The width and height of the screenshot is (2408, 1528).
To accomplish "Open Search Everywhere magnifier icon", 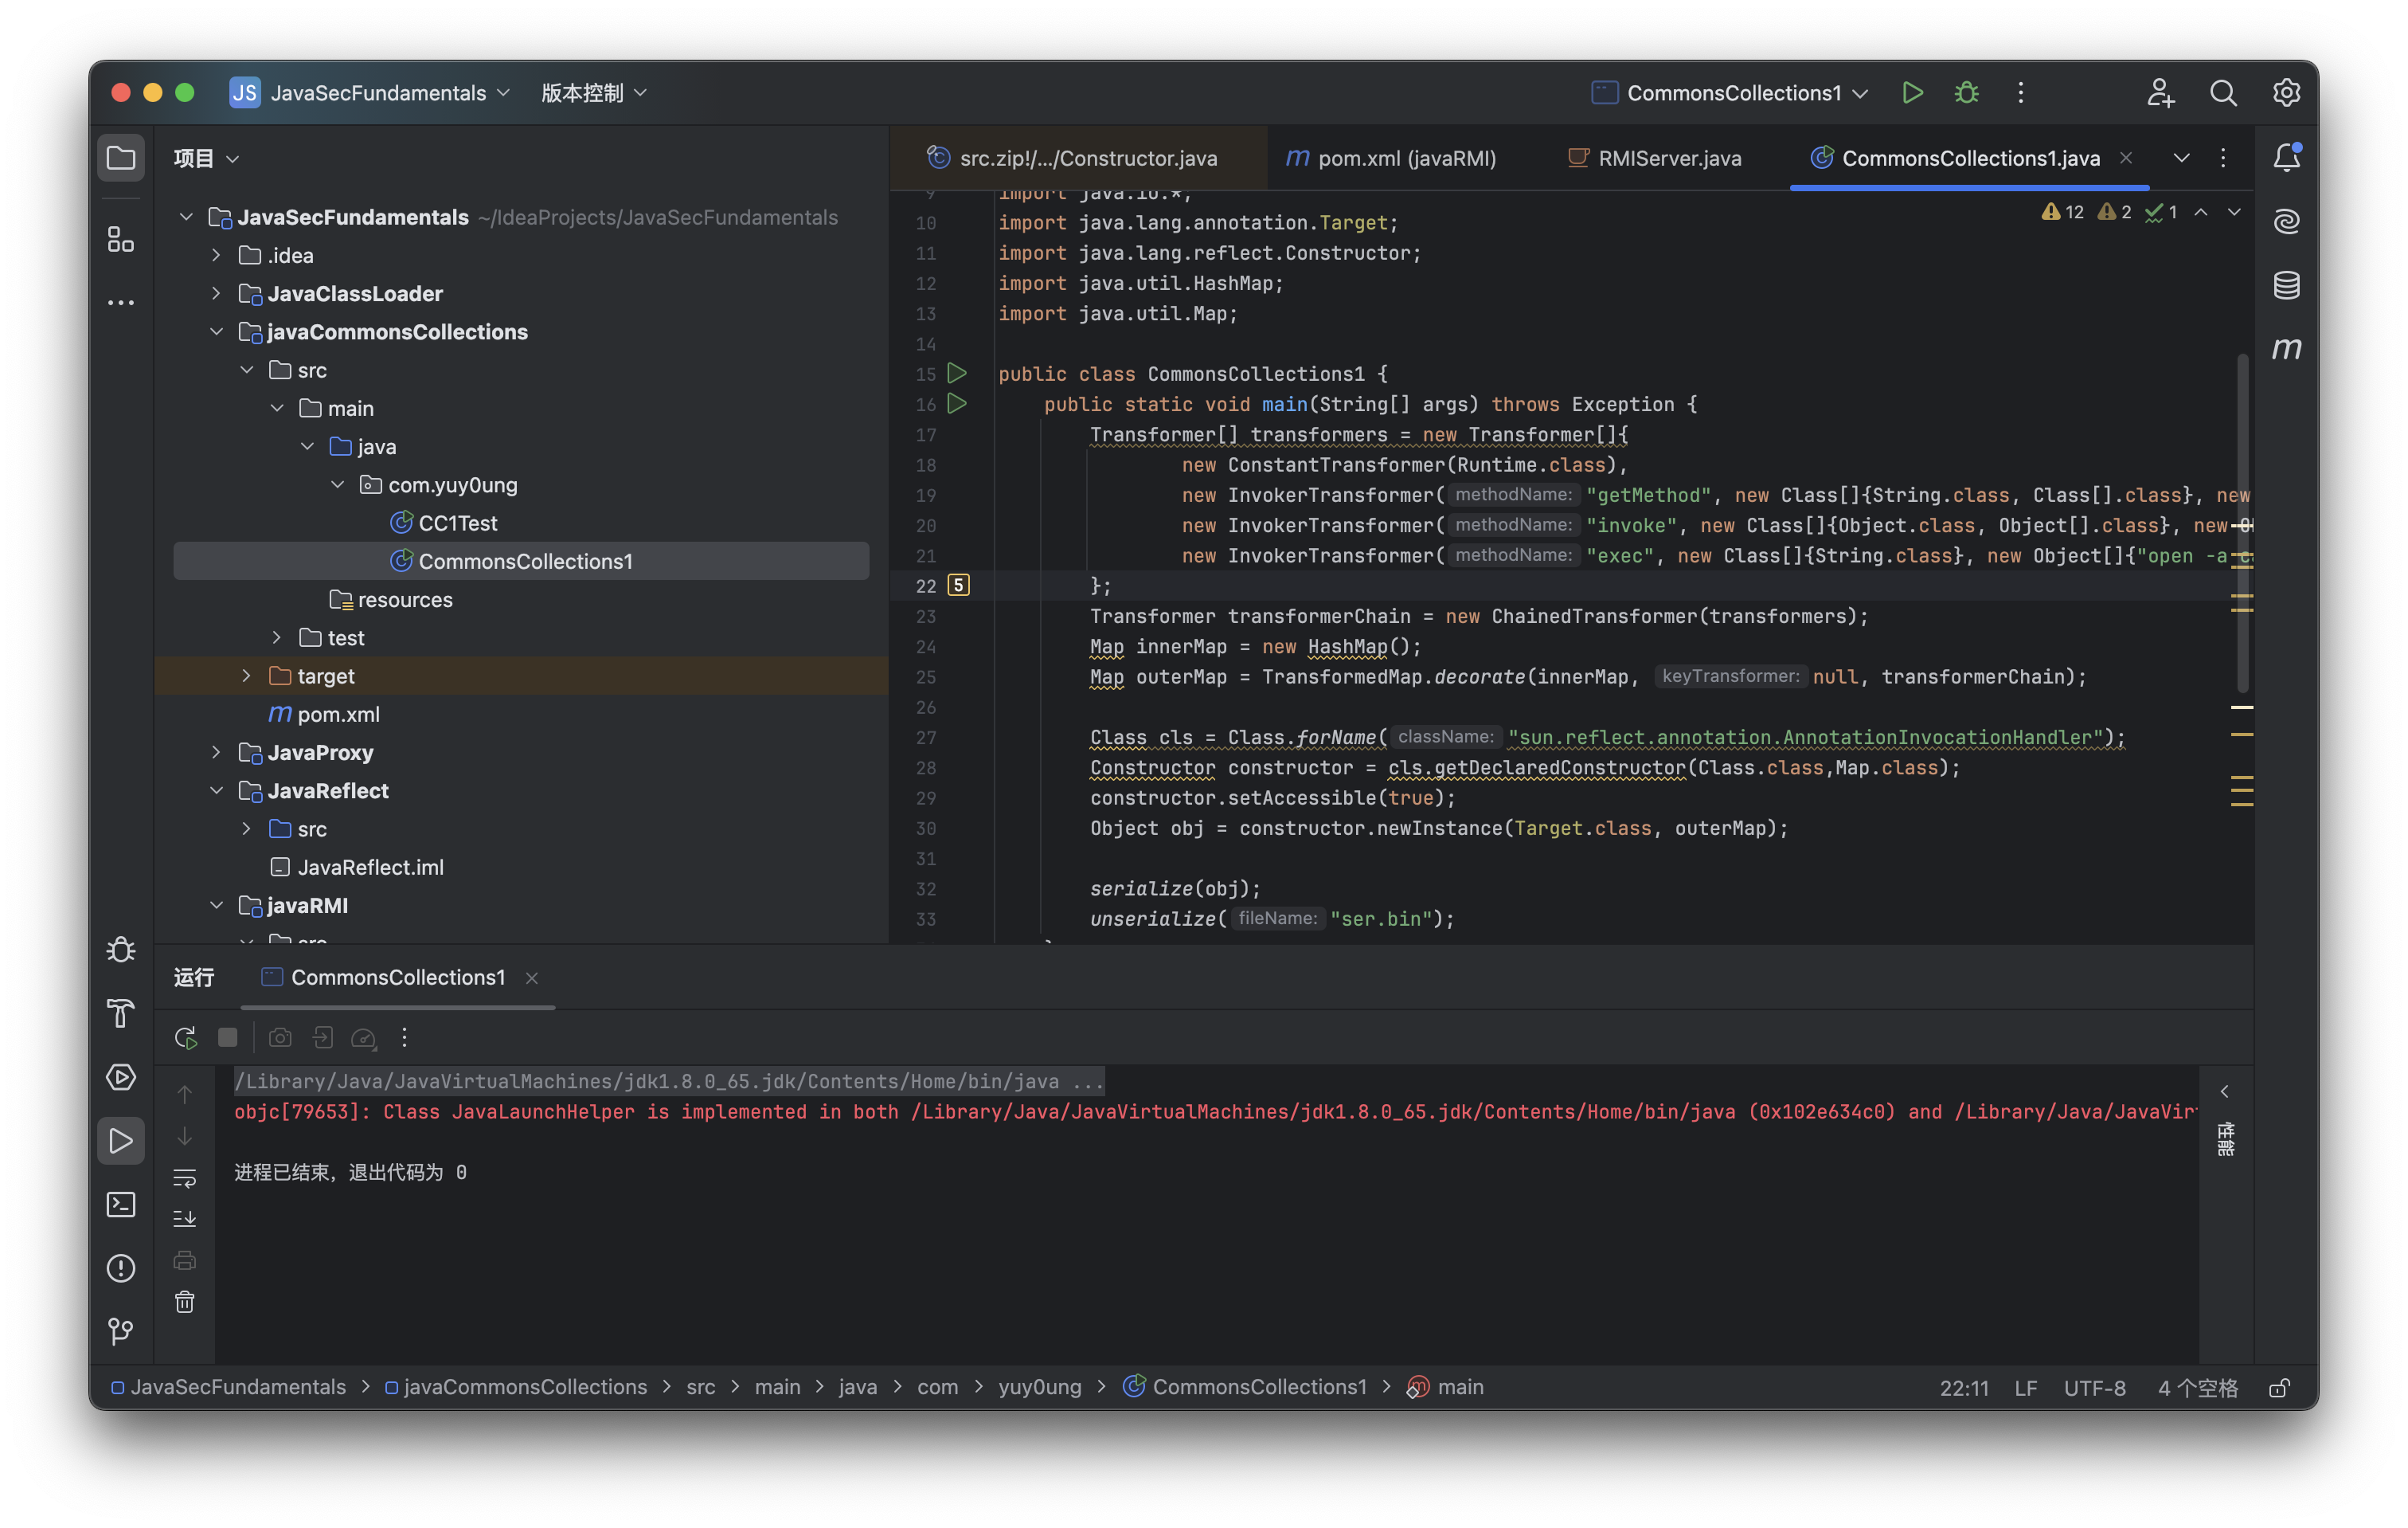I will [2222, 93].
